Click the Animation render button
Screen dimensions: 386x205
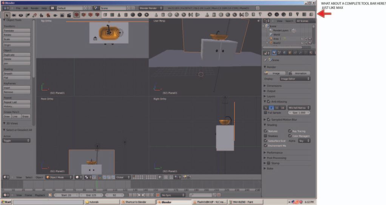click(x=299, y=73)
